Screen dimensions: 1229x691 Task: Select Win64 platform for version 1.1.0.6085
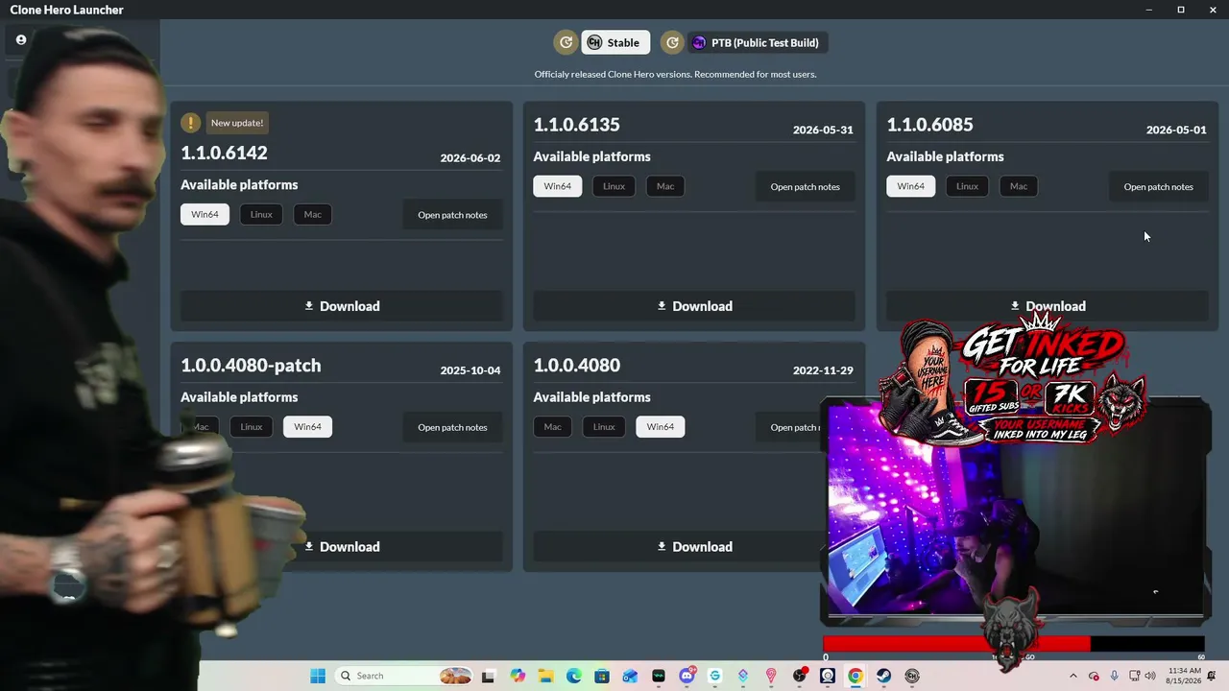coord(910,186)
